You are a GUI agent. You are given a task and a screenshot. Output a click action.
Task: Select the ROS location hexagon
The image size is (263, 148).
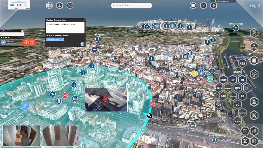(218, 105)
